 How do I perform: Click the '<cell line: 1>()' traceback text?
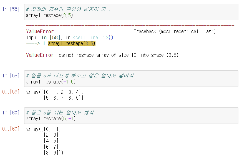[x=93, y=38]
